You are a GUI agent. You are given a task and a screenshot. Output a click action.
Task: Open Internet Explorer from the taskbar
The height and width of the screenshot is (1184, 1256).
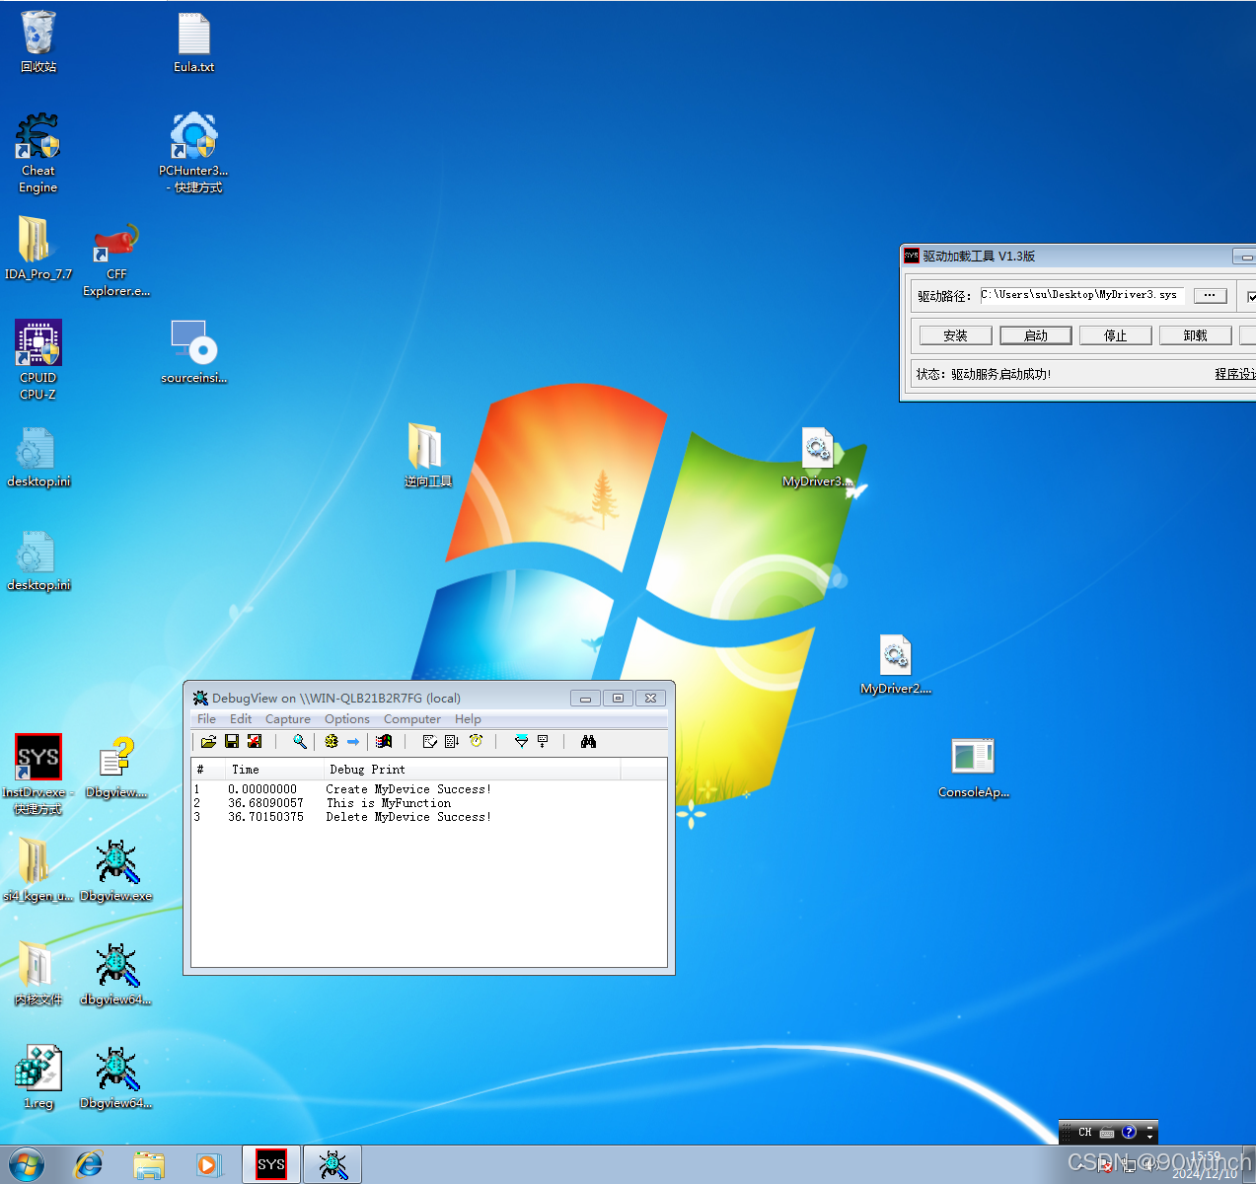point(89,1165)
